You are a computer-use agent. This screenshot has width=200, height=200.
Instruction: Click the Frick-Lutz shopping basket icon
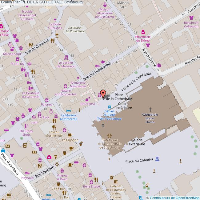point(29,64)
